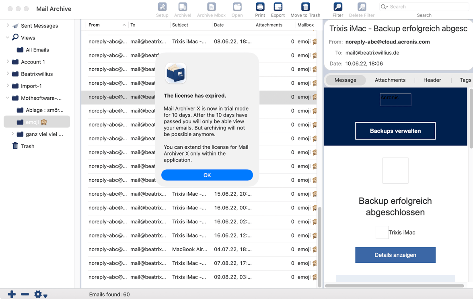Click the plus icon at bottom left
Viewport: 473px width, 299px height.
tap(12, 294)
